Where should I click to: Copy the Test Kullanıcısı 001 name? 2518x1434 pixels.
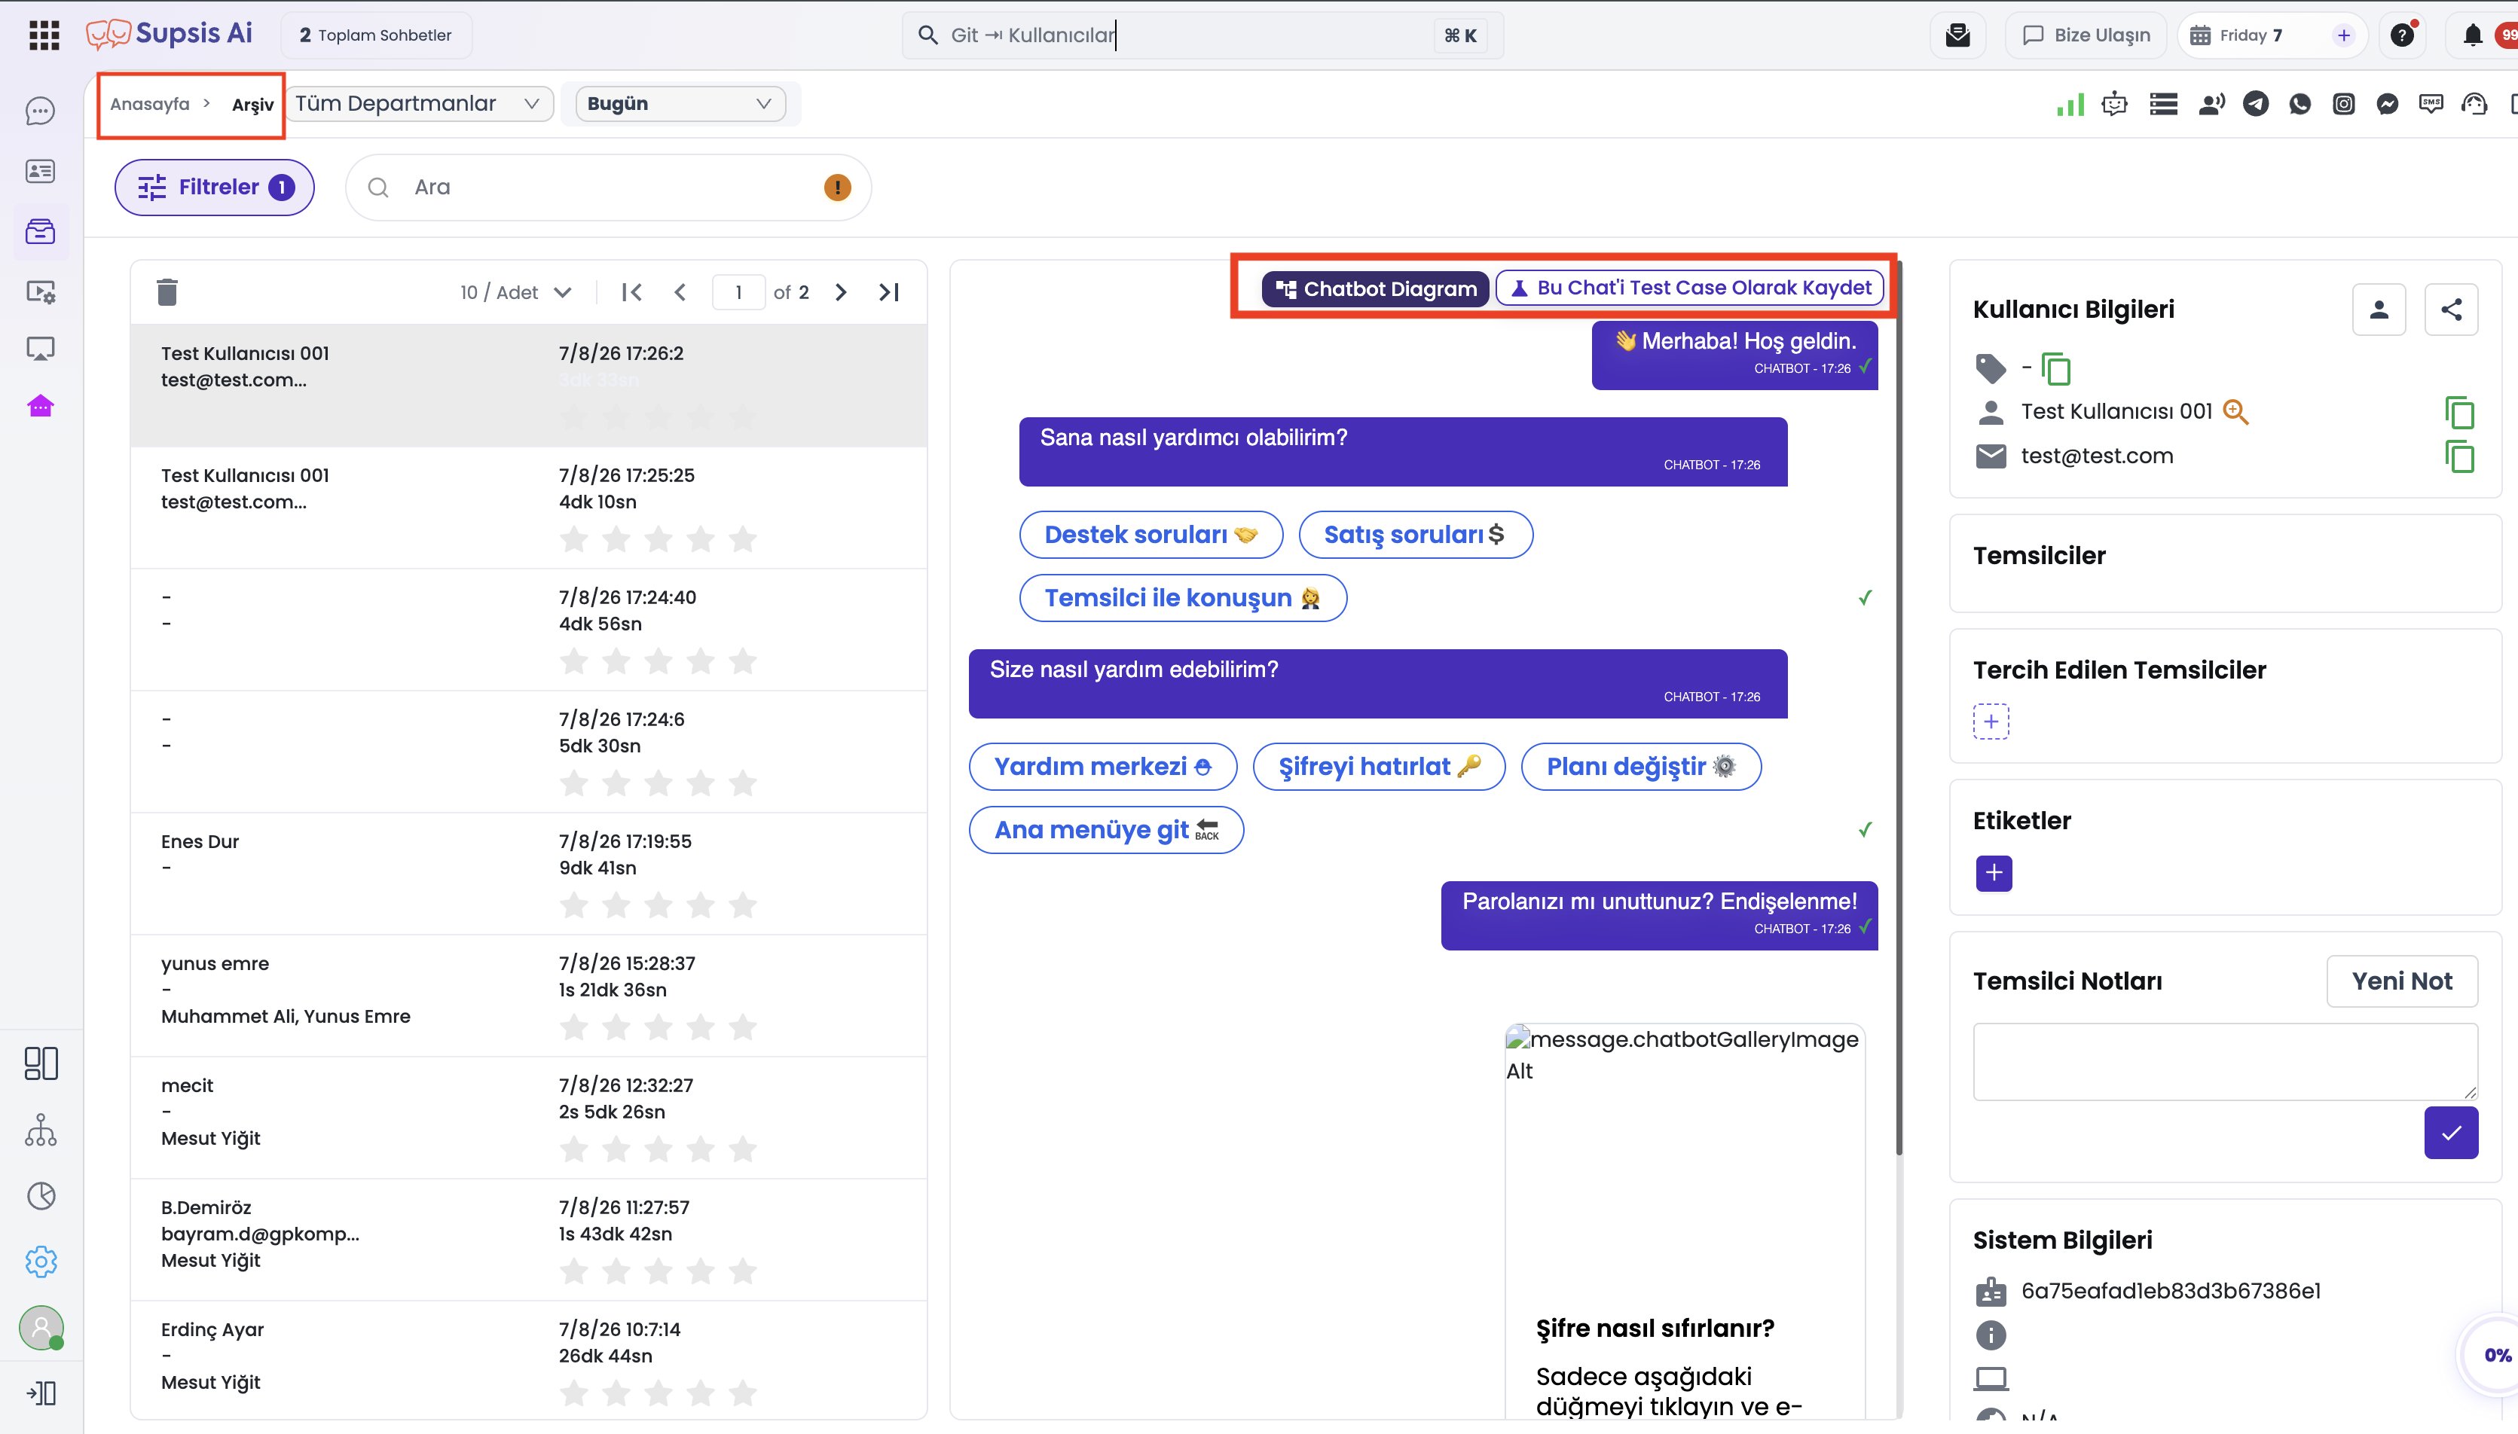(x=2459, y=412)
